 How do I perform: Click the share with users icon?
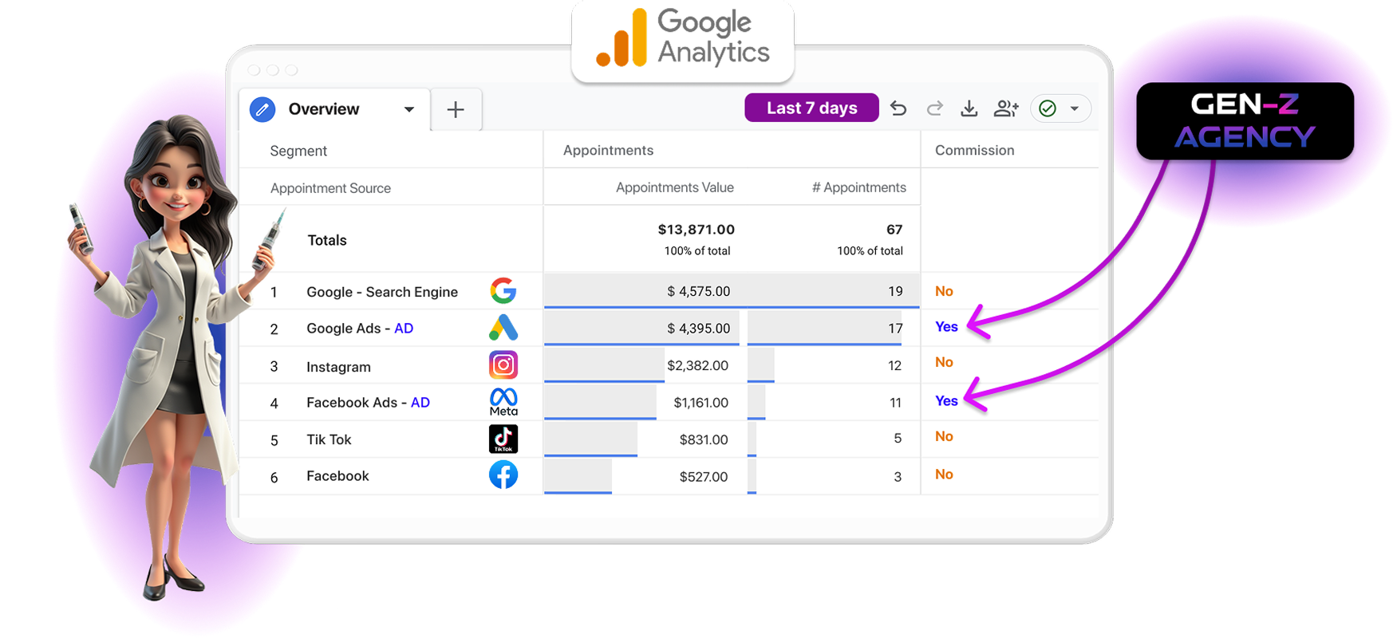click(1005, 108)
